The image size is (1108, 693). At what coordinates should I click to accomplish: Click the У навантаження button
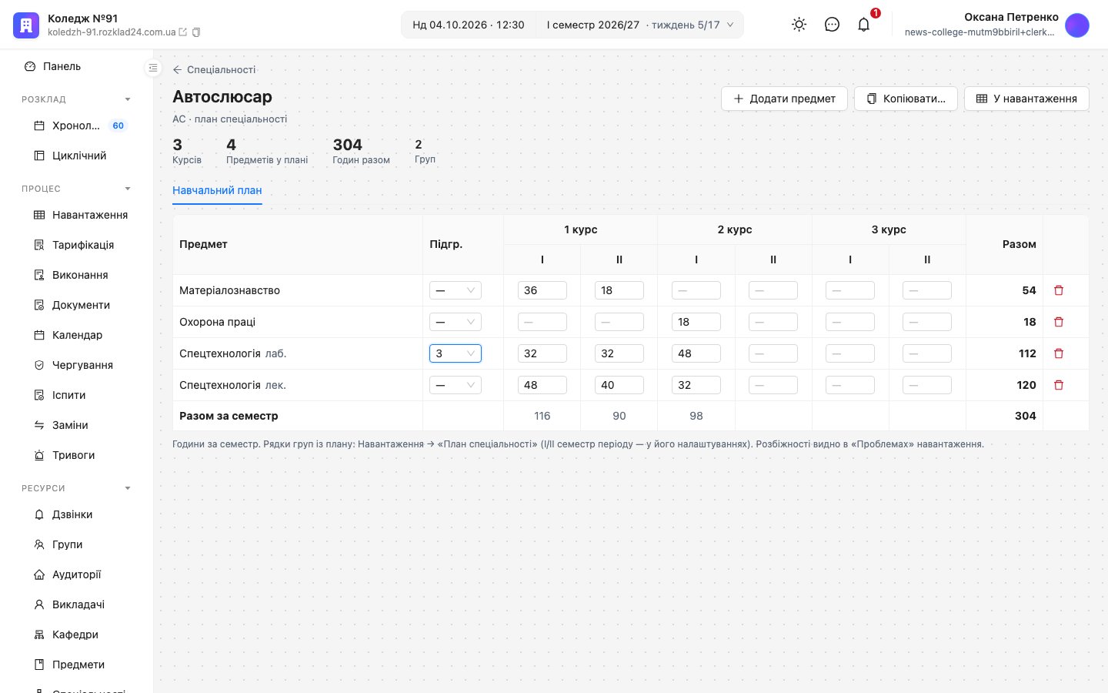(x=1026, y=99)
